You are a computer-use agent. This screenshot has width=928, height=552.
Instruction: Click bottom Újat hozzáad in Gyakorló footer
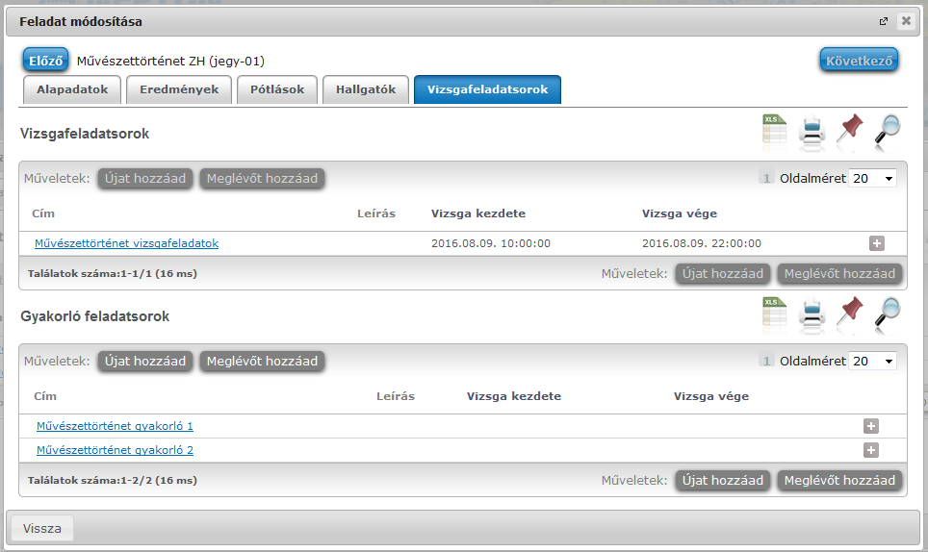click(723, 481)
